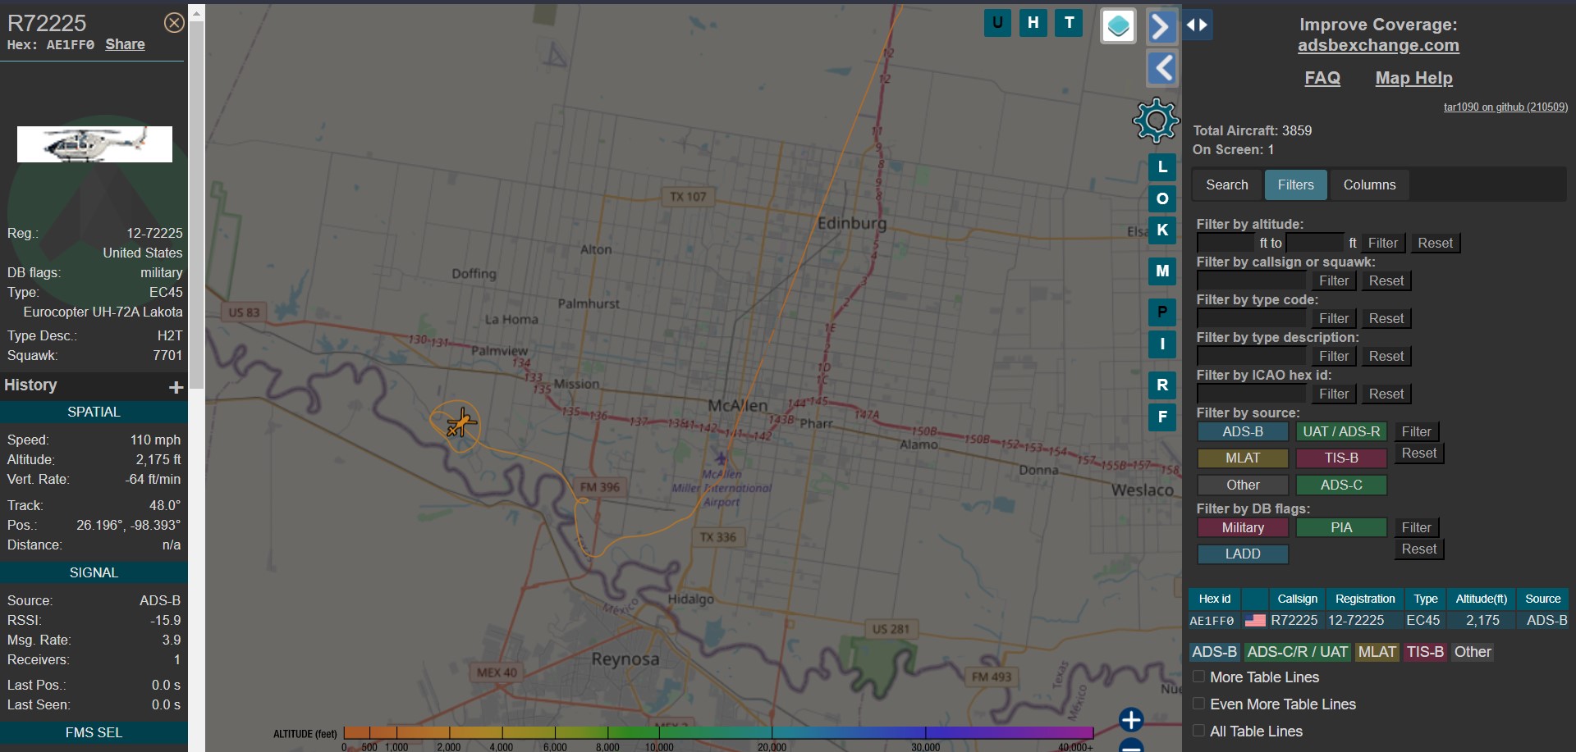This screenshot has height=752, width=1576.
Task: Apply the source Filter button
Action: [1416, 432]
